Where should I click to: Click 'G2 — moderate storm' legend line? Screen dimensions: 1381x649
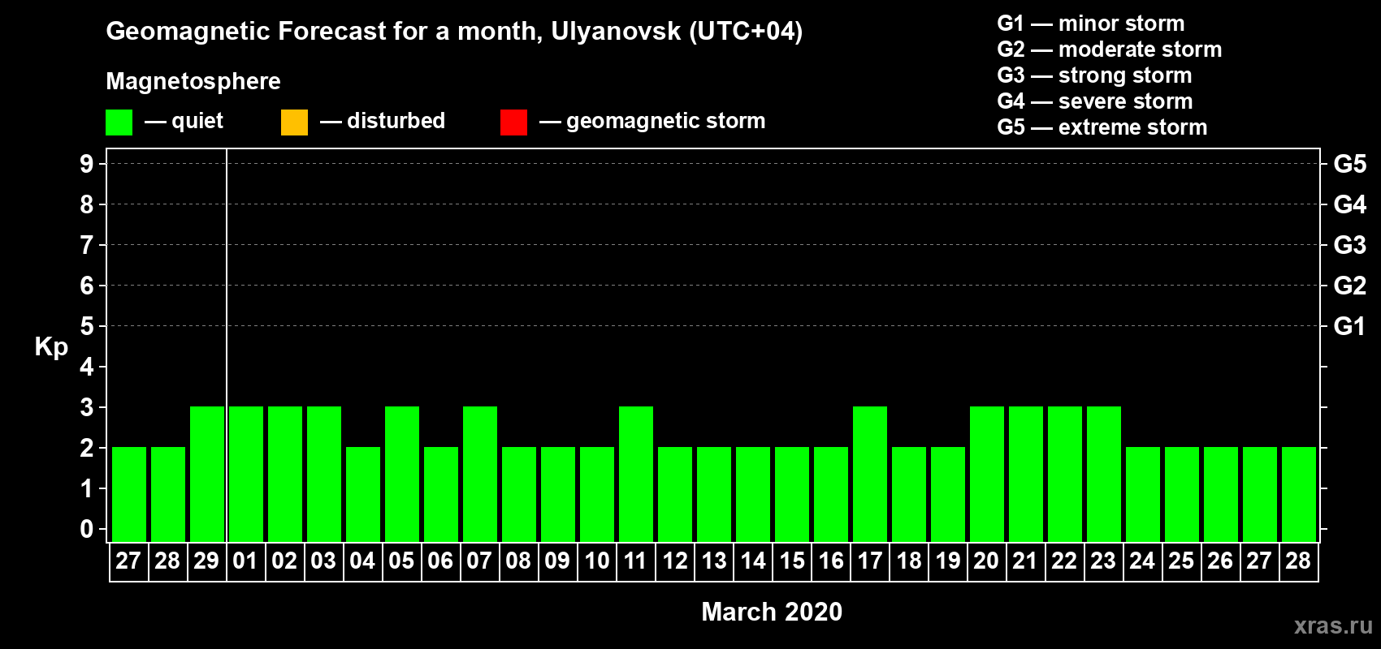pos(1110,49)
